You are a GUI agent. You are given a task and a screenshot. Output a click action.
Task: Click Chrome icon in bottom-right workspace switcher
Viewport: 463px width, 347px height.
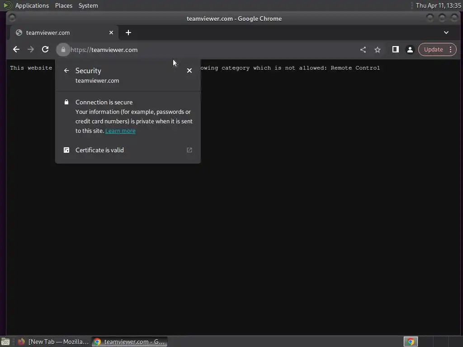(x=411, y=342)
